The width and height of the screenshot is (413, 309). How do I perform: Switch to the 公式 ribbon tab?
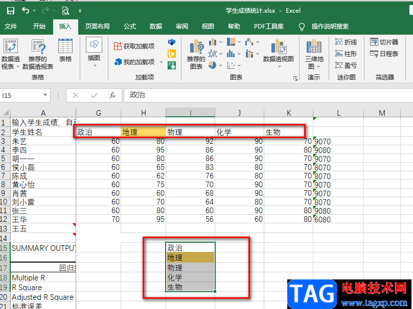[x=130, y=27]
